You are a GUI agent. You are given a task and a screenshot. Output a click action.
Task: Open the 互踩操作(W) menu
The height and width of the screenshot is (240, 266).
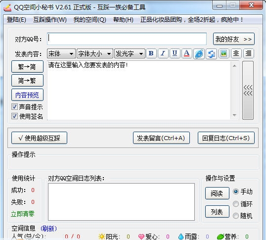(x=50, y=20)
